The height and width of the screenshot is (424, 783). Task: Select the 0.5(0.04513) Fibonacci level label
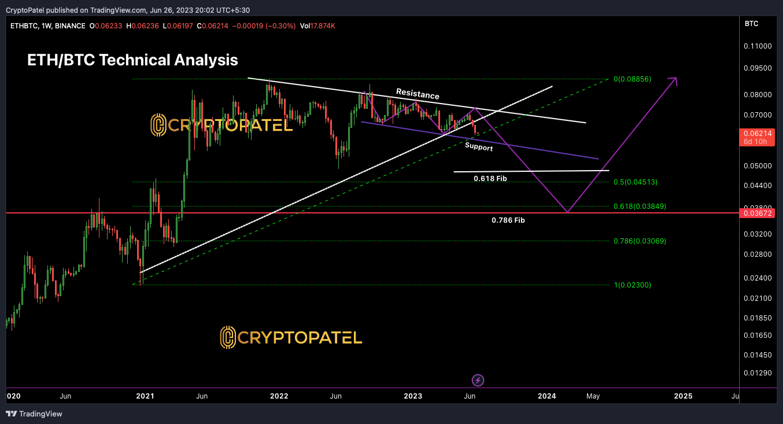(635, 182)
